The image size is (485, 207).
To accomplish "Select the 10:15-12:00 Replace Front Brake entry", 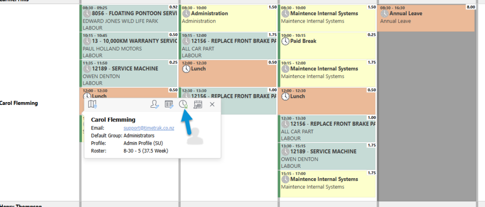I will 228,45.
